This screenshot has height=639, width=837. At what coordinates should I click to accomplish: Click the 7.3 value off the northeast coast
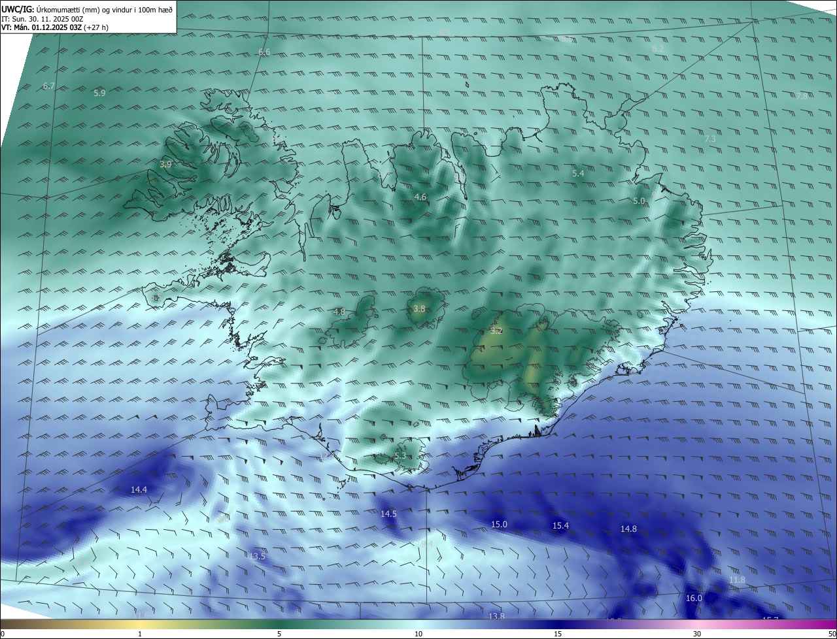pyautogui.click(x=710, y=139)
